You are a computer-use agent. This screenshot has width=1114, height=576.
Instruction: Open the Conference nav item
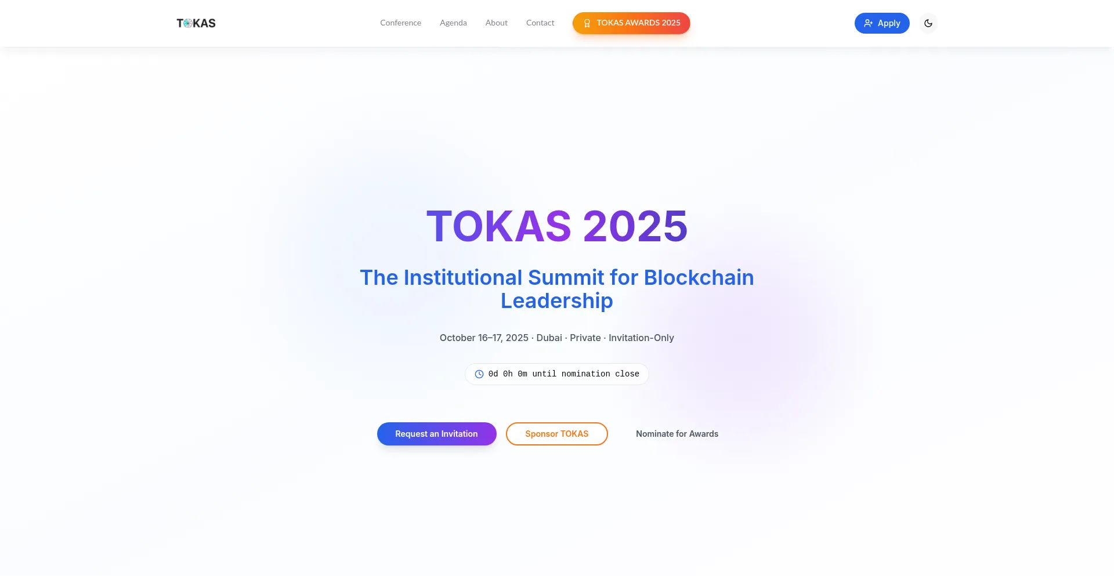click(400, 23)
